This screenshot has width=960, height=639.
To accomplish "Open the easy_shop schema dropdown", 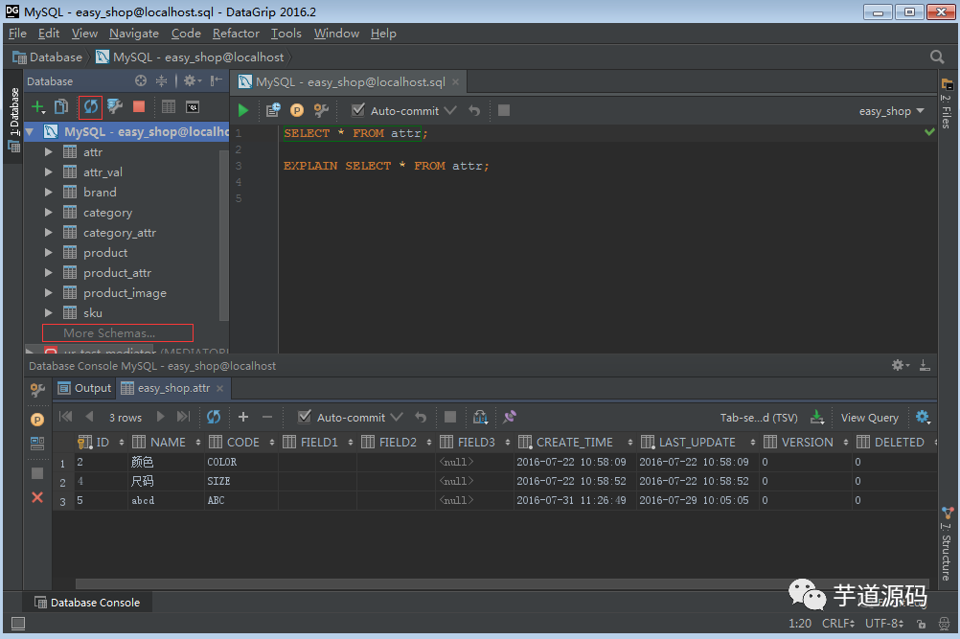I will pos(891,111).
